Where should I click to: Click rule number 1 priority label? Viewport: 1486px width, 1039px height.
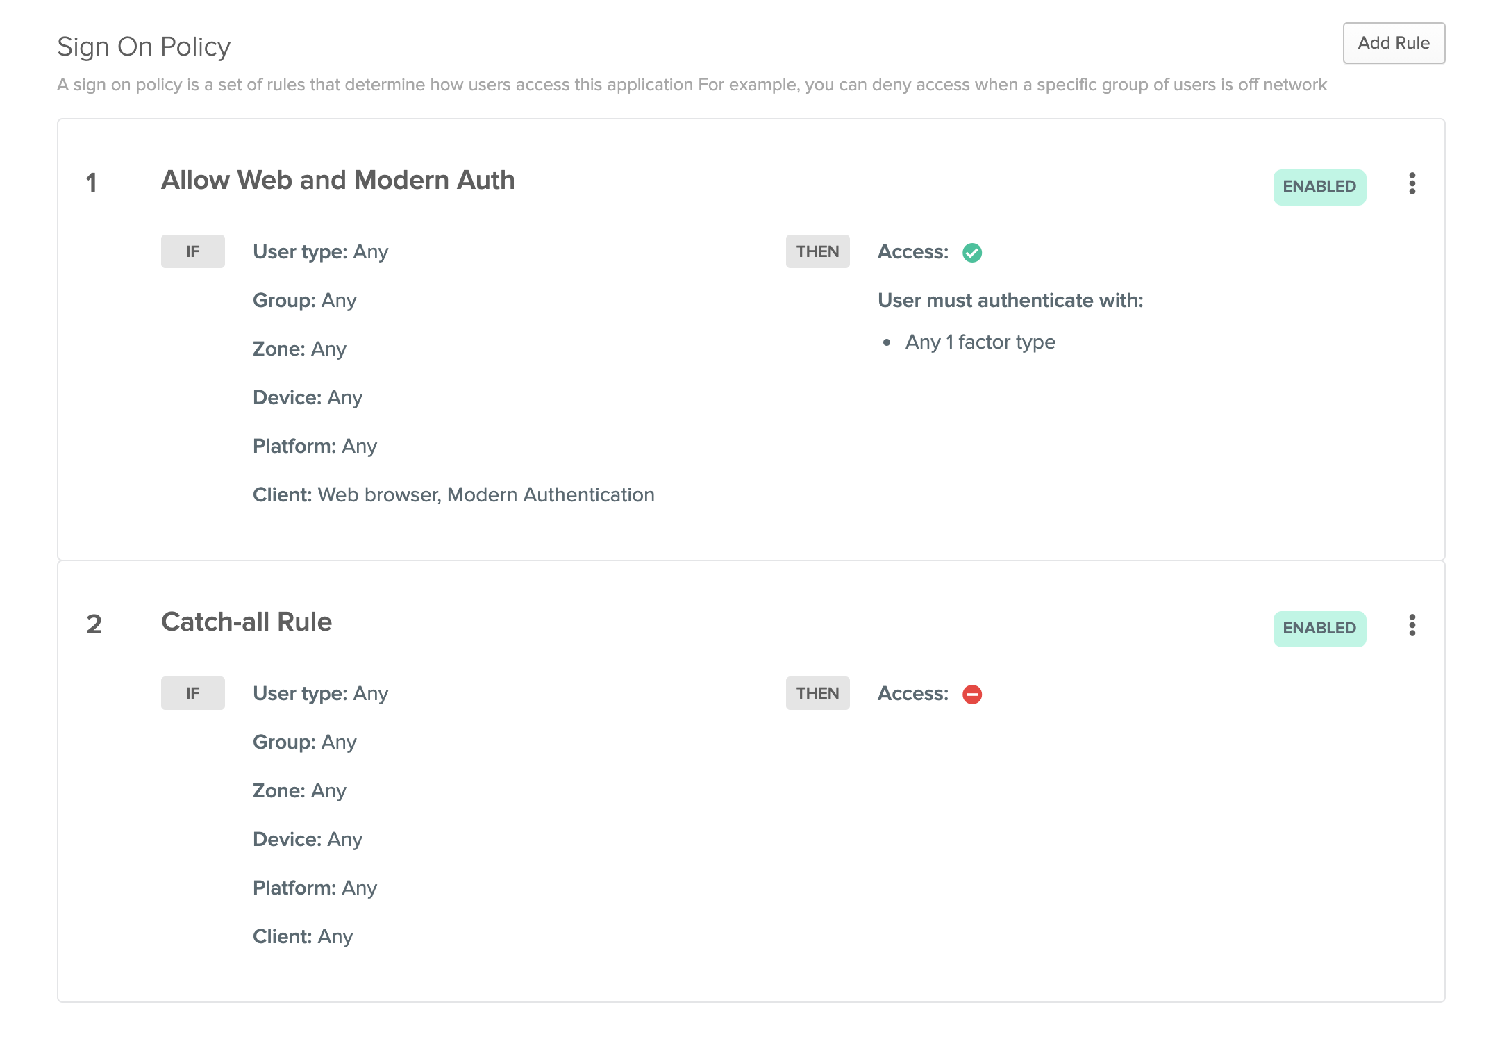(91, 183)
